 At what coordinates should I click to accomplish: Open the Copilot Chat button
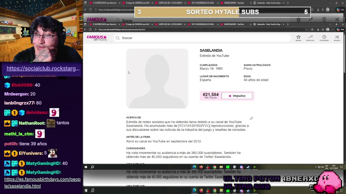click(x=340, y=29)
